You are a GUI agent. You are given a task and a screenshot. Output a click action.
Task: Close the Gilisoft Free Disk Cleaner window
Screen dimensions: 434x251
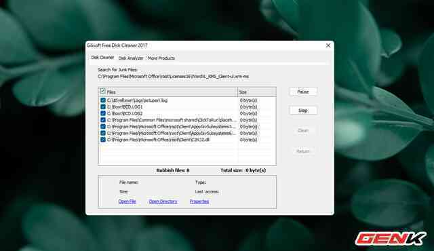tap(328, 45)
